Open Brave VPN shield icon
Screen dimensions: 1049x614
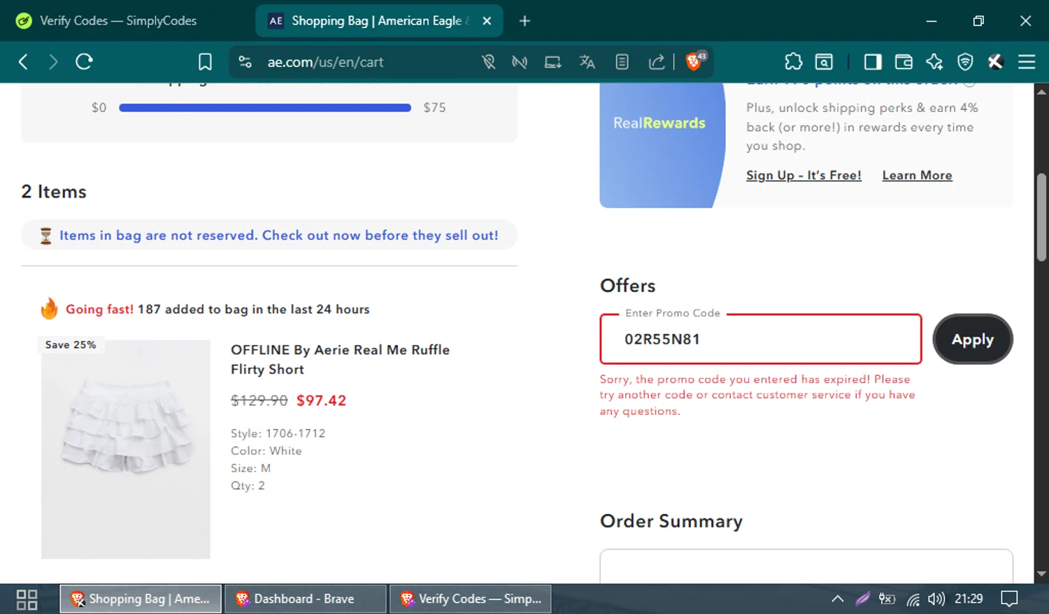(965, 62)
